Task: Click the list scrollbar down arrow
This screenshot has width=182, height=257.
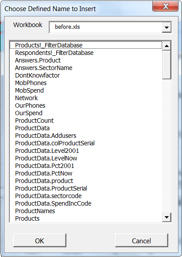Action: point(167,217)
